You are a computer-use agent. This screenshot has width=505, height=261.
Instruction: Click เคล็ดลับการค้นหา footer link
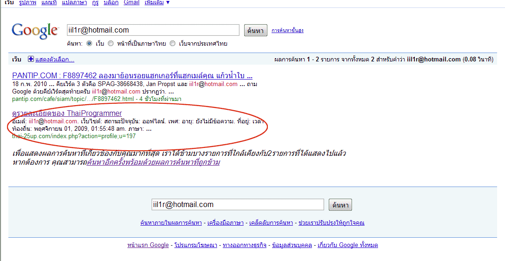click(271, 223)
